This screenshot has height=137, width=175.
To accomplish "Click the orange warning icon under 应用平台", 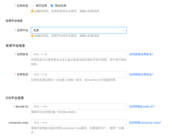I will click(32, 36).
